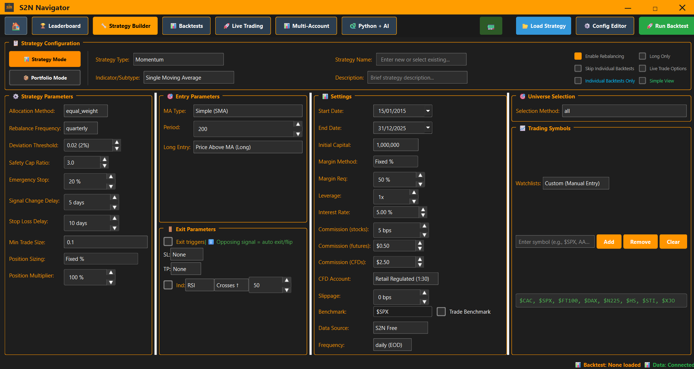Switch to Portfolio Mode

click(45, 78)
